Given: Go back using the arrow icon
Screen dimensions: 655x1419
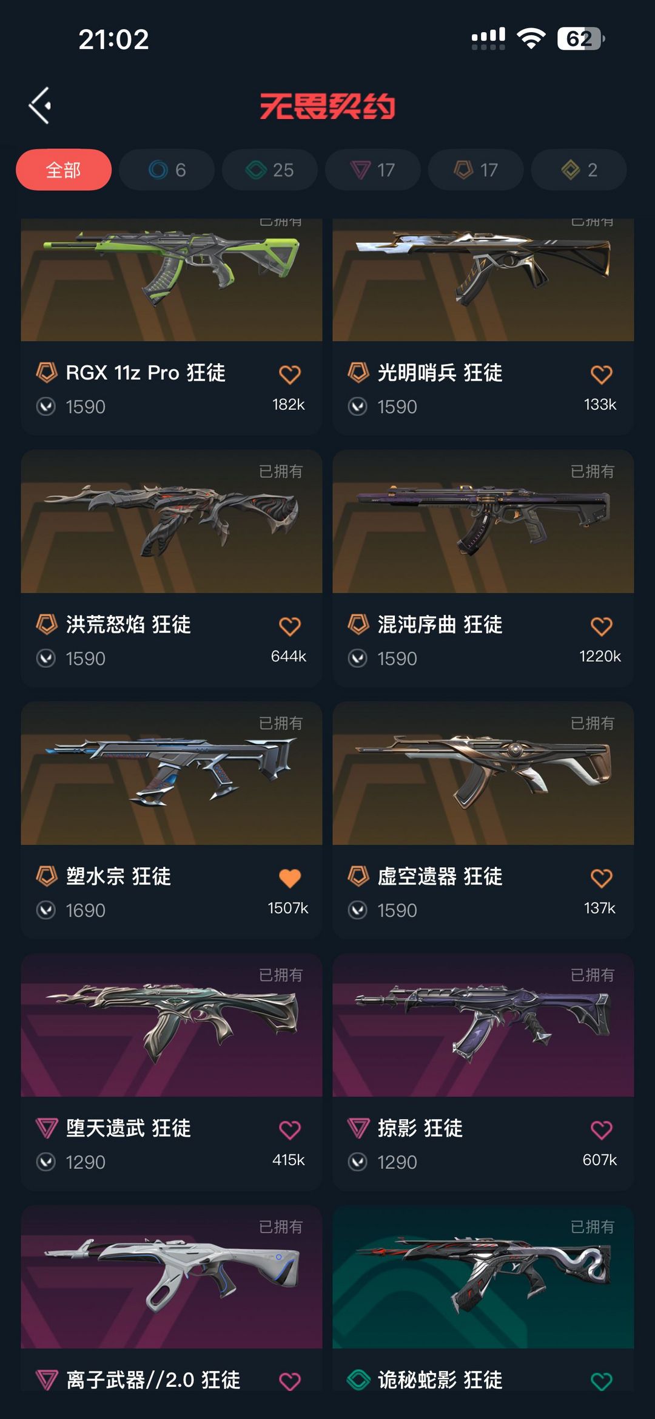Looking at the screenshot, I should click(x=40, y=106).
